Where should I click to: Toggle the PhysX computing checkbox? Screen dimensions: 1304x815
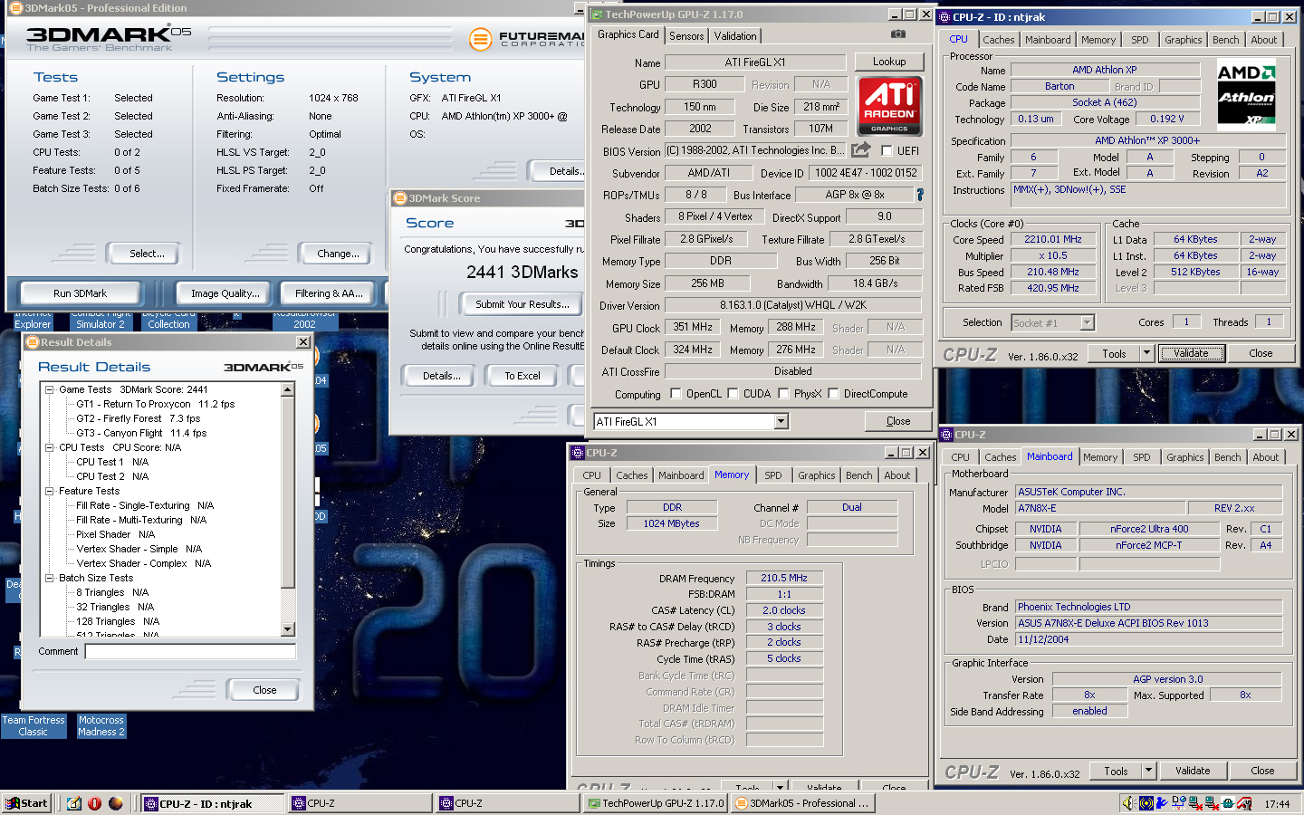click(783, 394)
